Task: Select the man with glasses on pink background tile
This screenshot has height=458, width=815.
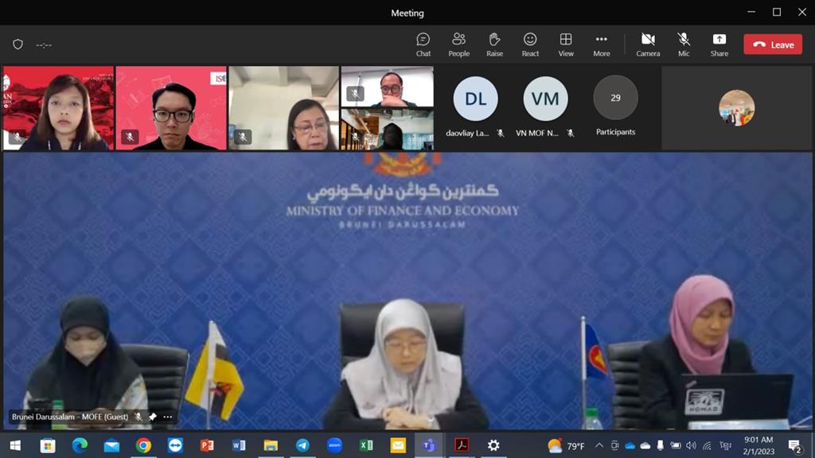Action: [x=171, y=108]
